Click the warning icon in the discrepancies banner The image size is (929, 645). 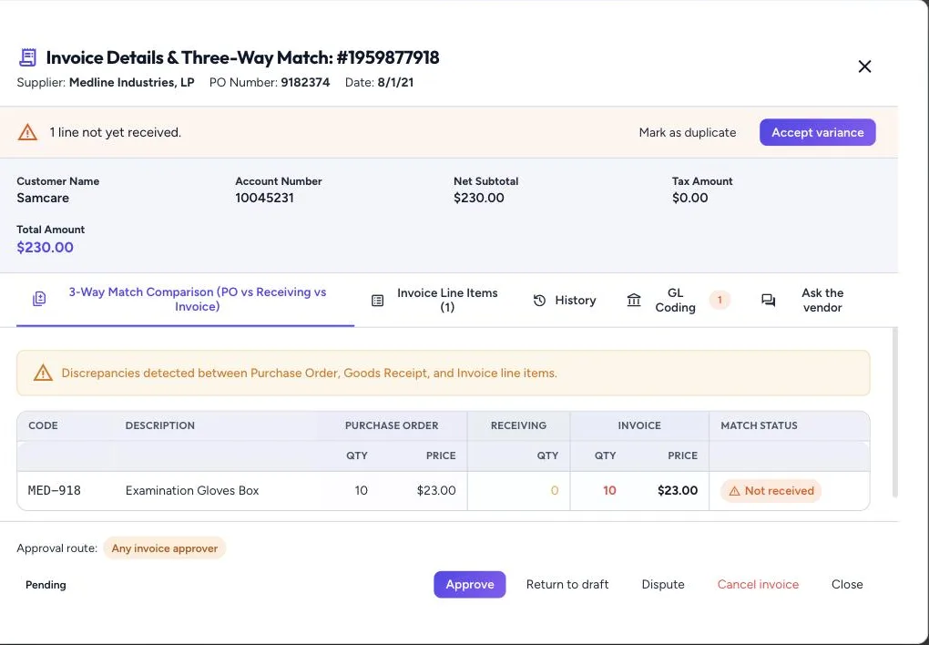(43, 373)
